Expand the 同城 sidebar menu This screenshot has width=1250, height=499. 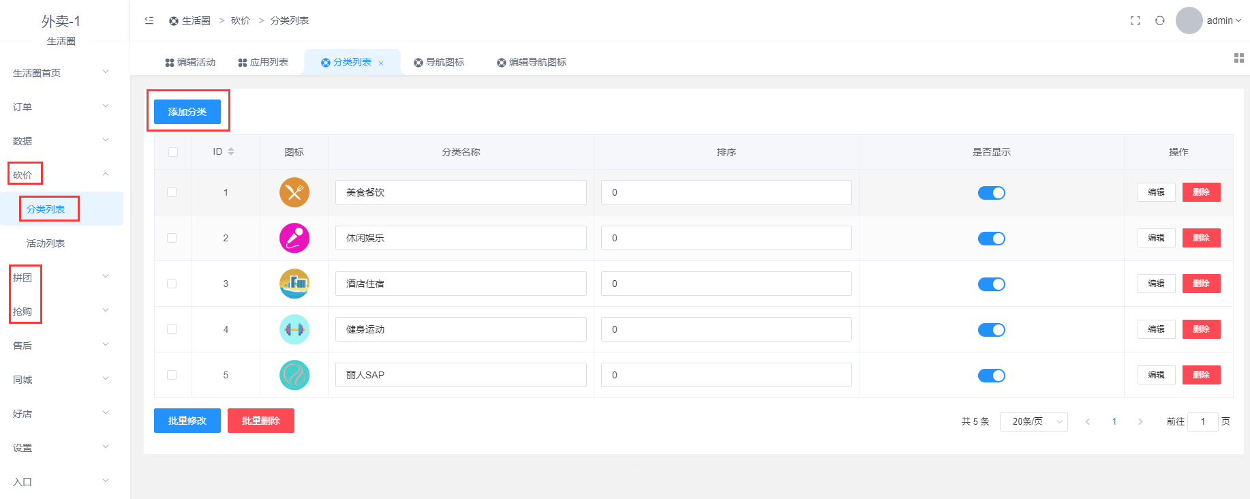(61, 379)
